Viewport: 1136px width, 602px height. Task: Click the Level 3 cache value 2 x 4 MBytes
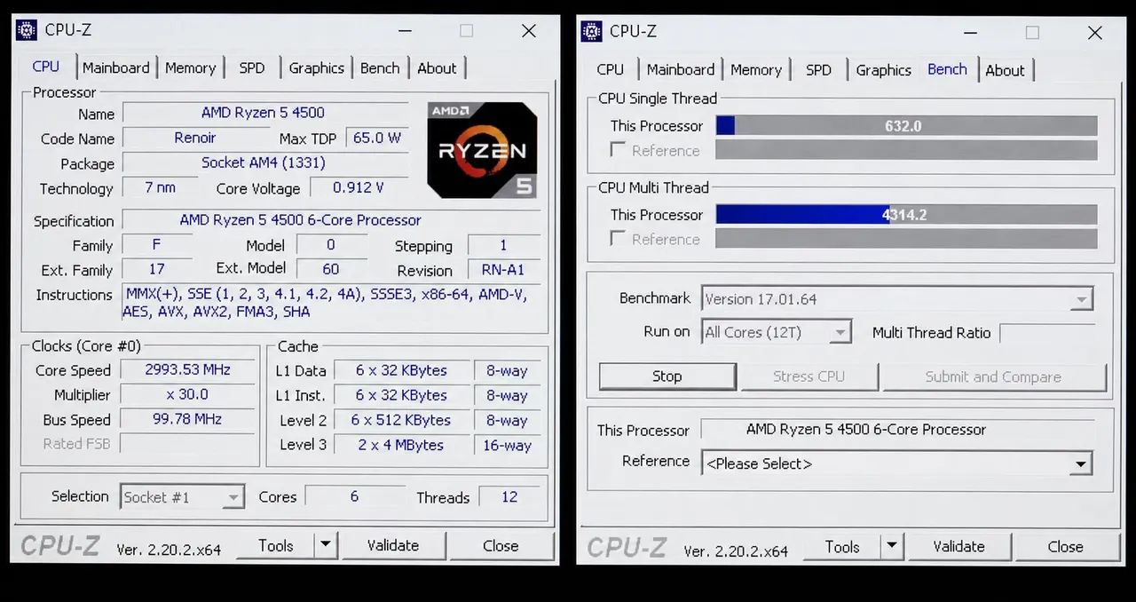pyautogui.click(x=401, y=445)
